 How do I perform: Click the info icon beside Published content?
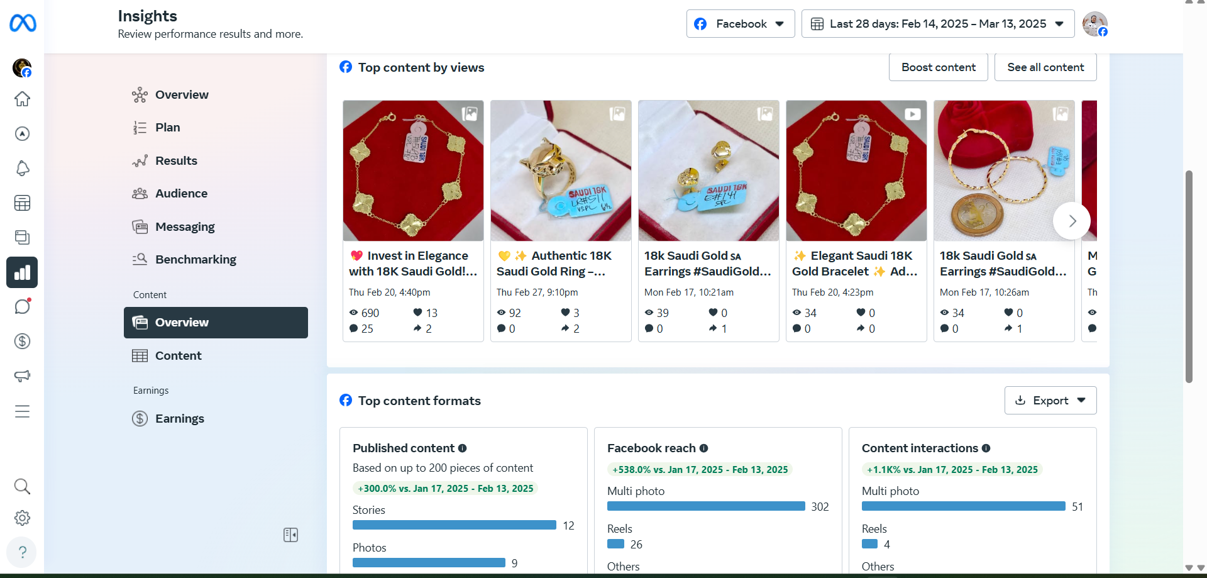point(463,448)
